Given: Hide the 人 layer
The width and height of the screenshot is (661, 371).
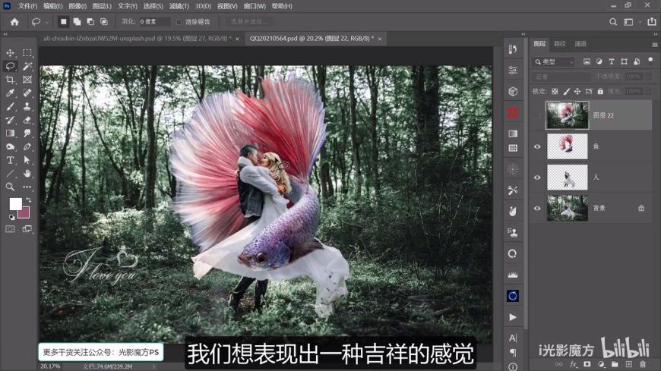Looking at the screenshot, I should click(x=537, y=178).
